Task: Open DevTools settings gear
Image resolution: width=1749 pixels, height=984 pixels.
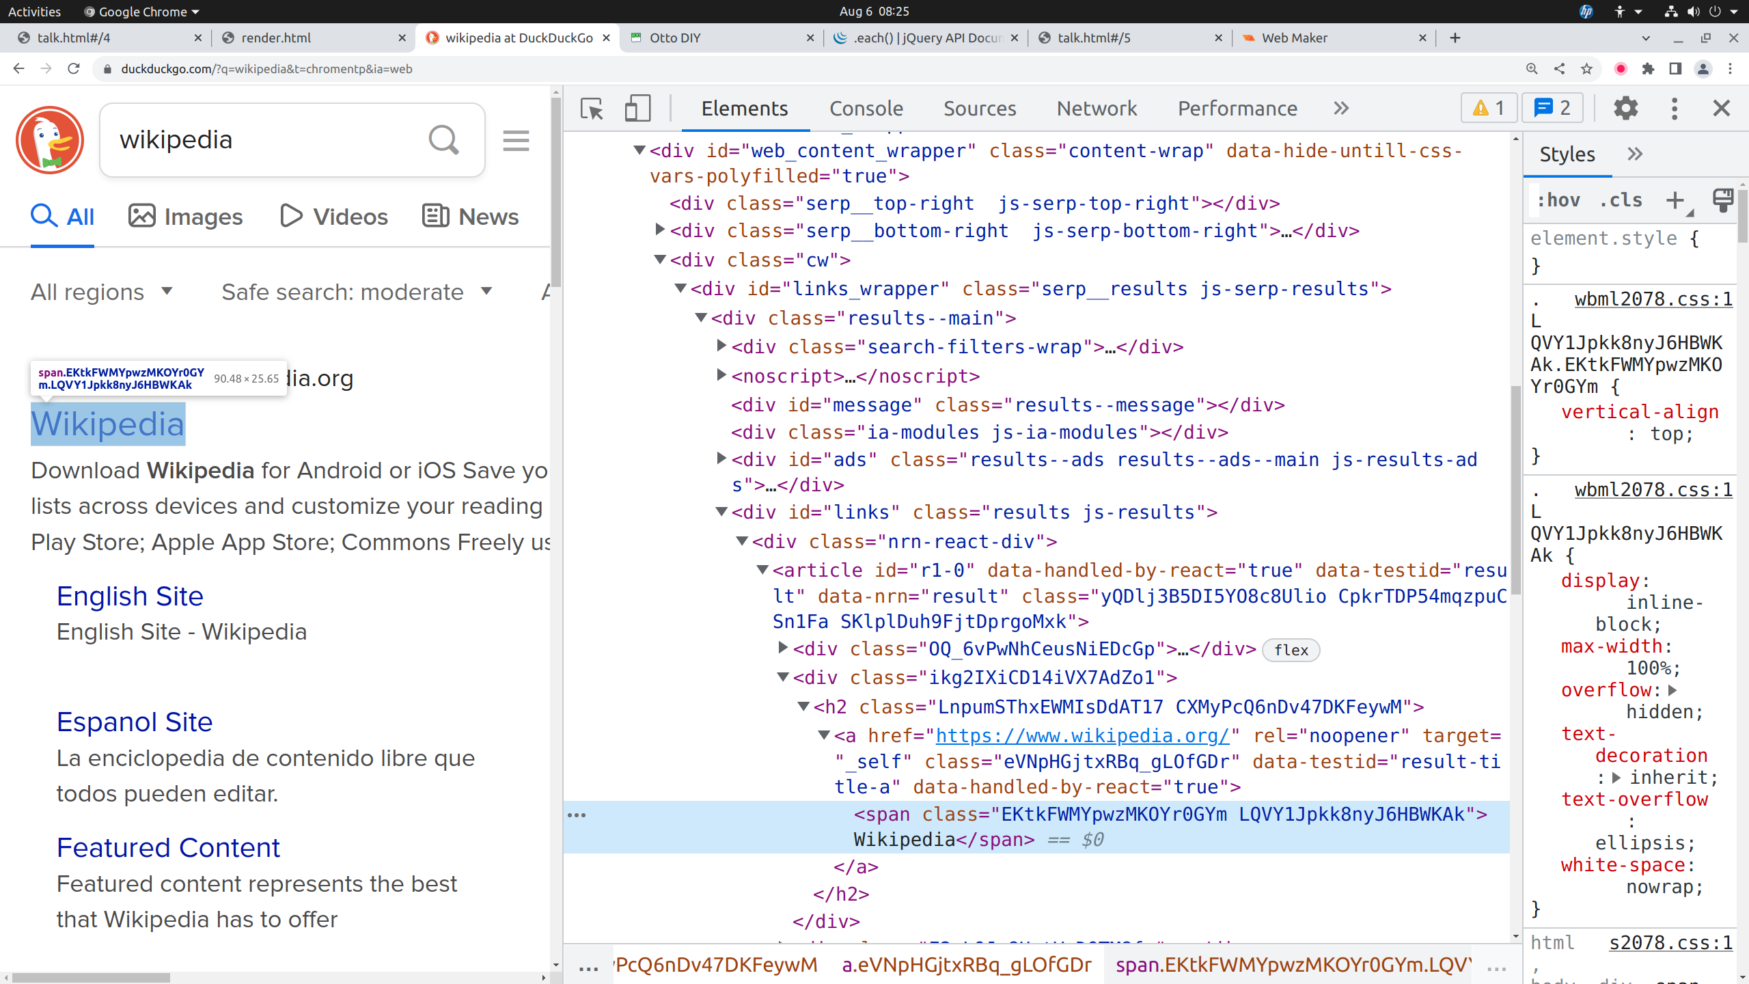Action: [1625, 109]
